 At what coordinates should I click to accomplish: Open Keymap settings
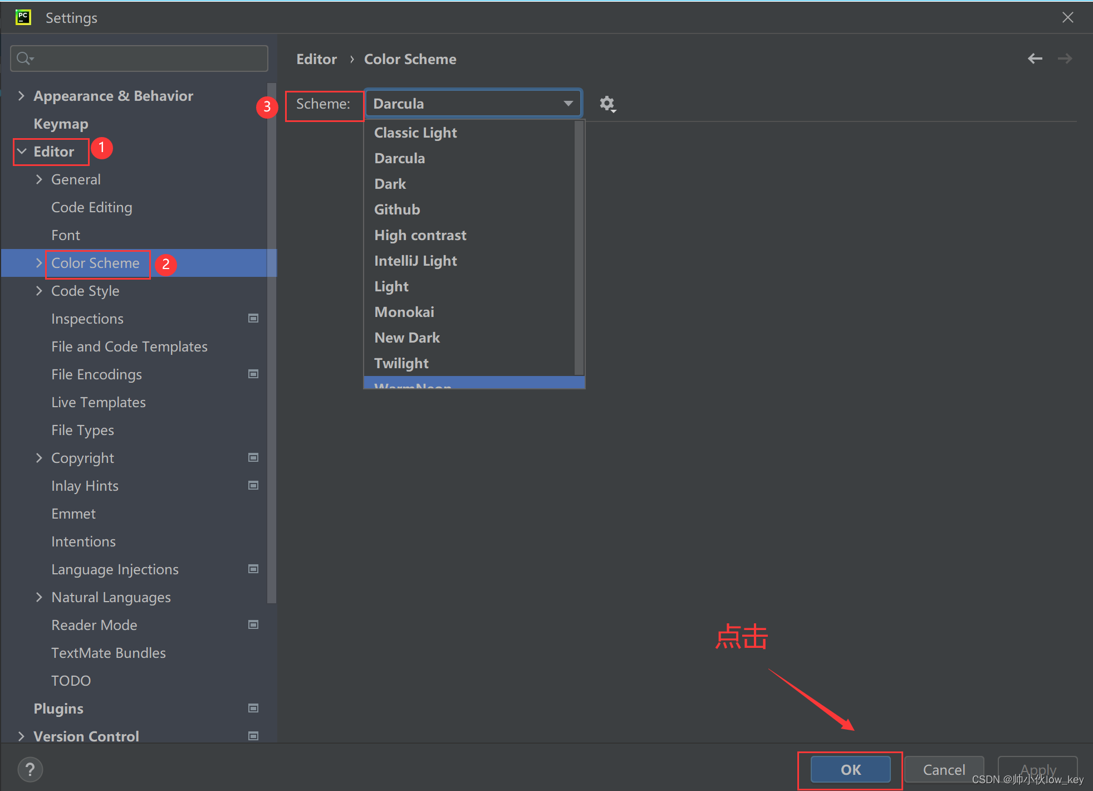pos(61,124)
